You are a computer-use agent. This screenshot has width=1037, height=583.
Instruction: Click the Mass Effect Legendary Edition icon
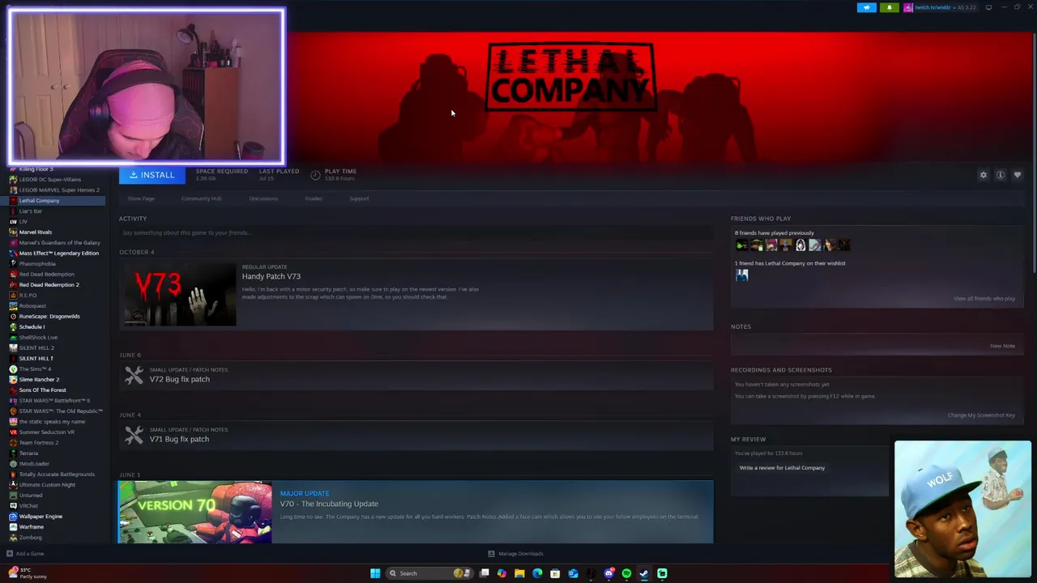point(13,253)
